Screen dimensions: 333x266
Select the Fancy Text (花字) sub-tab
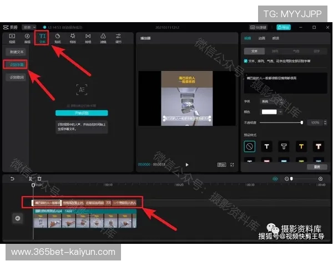(317, 51)
